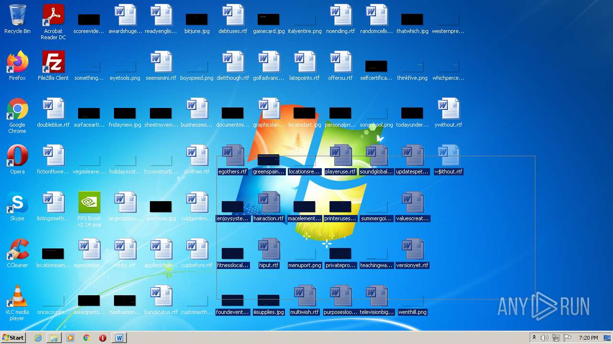Screen dimensions: 613x344
Task: Select the hairaction.rtf document
Action: click(x=269, y=206)
